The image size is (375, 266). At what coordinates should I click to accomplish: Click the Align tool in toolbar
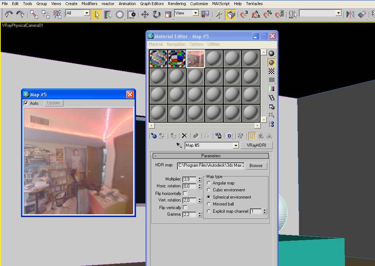[362, 14]
